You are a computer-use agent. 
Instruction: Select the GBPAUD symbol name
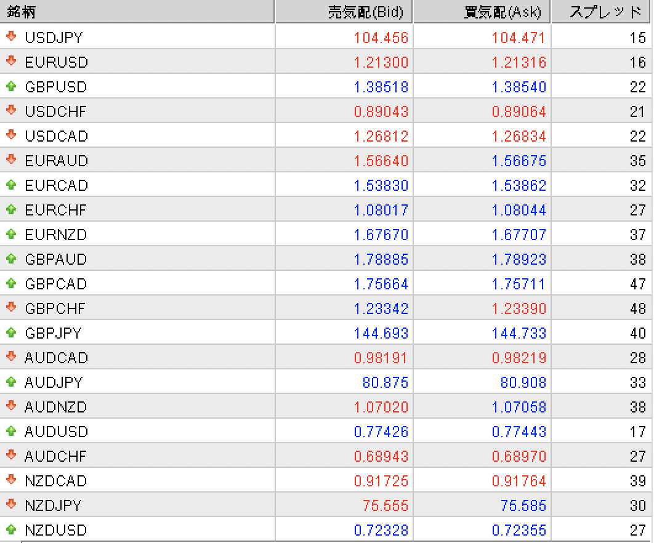tap(56, 259)
